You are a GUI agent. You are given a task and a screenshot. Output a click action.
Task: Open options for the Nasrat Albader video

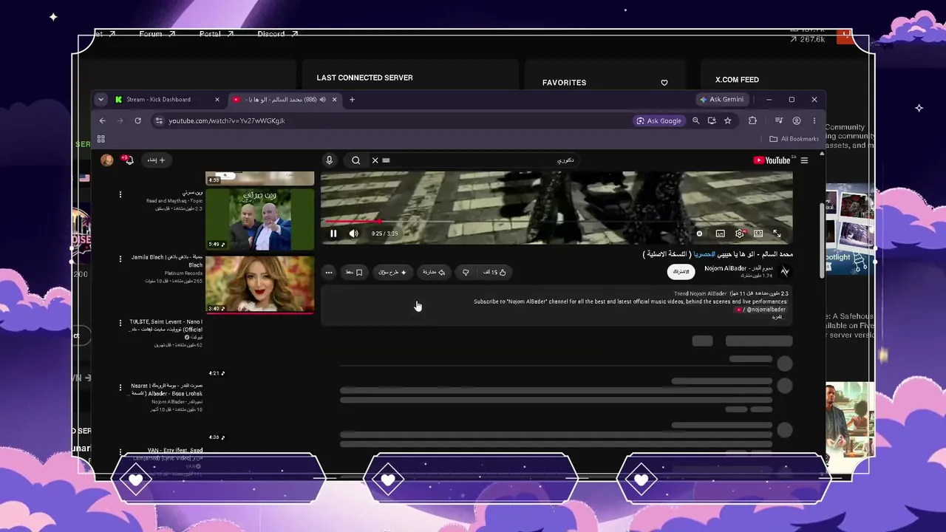120,387
